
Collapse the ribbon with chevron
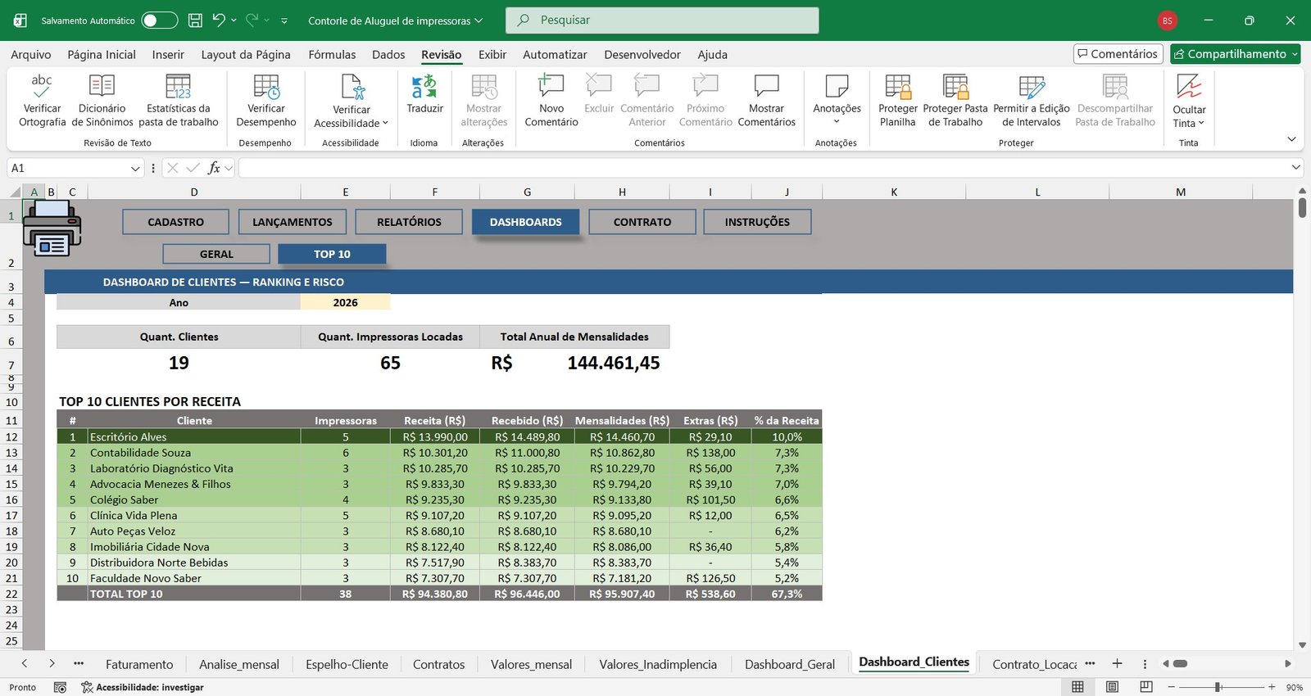[1292, 139]
